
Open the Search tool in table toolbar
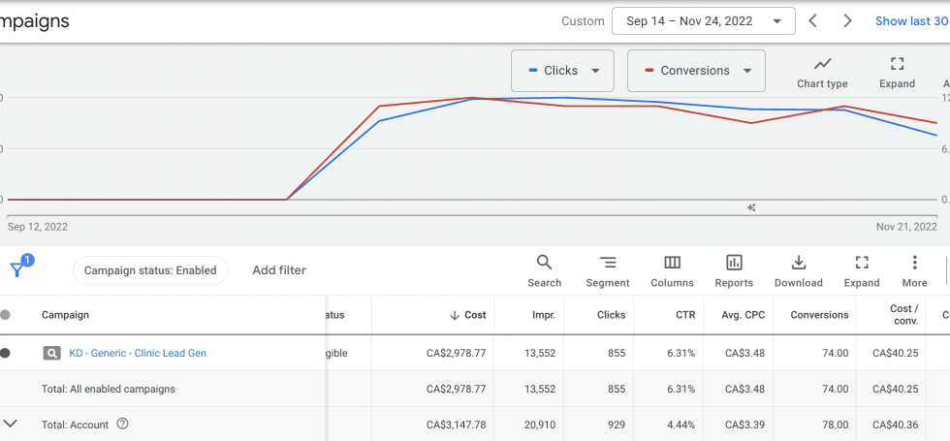click(x=544, y=270)
